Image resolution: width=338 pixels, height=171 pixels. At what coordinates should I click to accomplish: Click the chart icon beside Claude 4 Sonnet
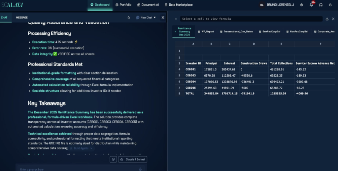[113, 159]
